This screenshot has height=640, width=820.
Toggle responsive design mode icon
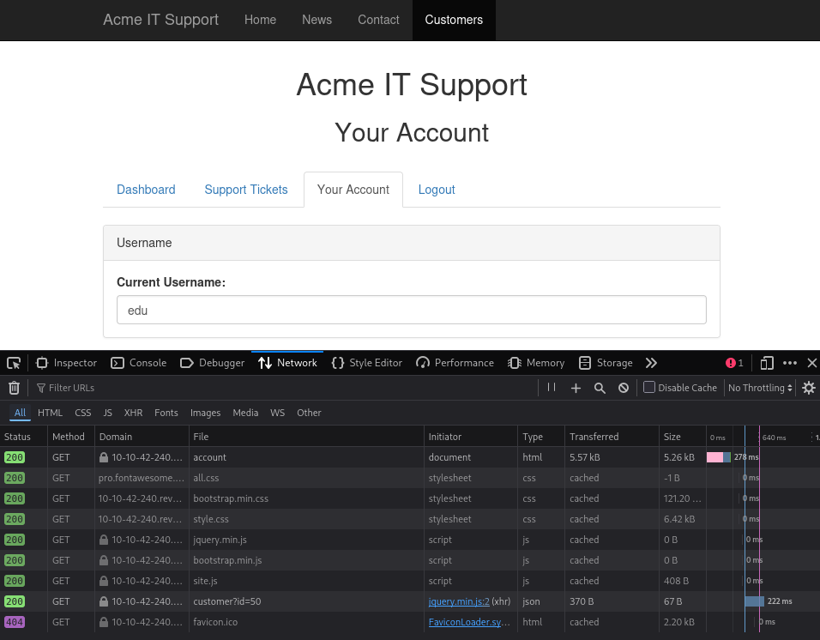point(767,363)
